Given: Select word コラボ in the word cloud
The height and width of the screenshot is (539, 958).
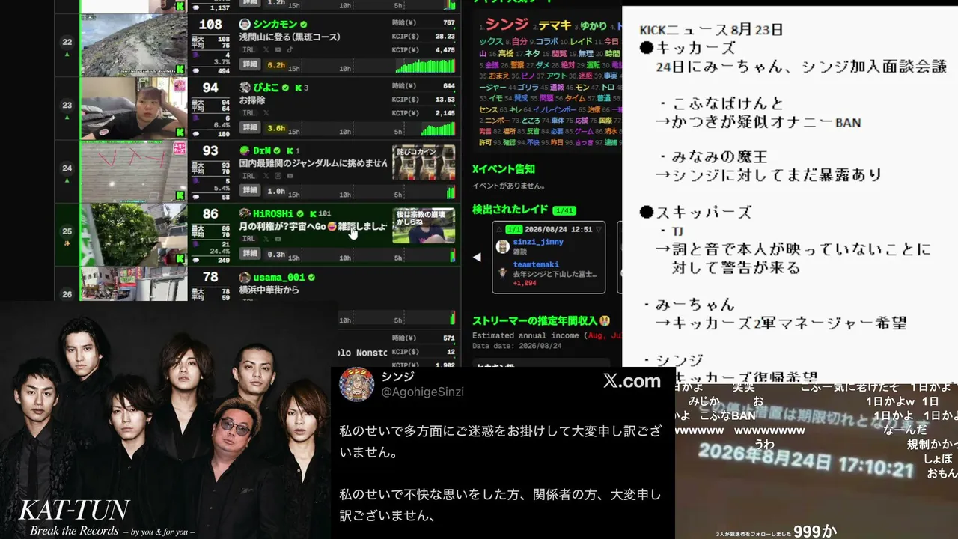Looking at the screenshot, I should click(547, 41).
